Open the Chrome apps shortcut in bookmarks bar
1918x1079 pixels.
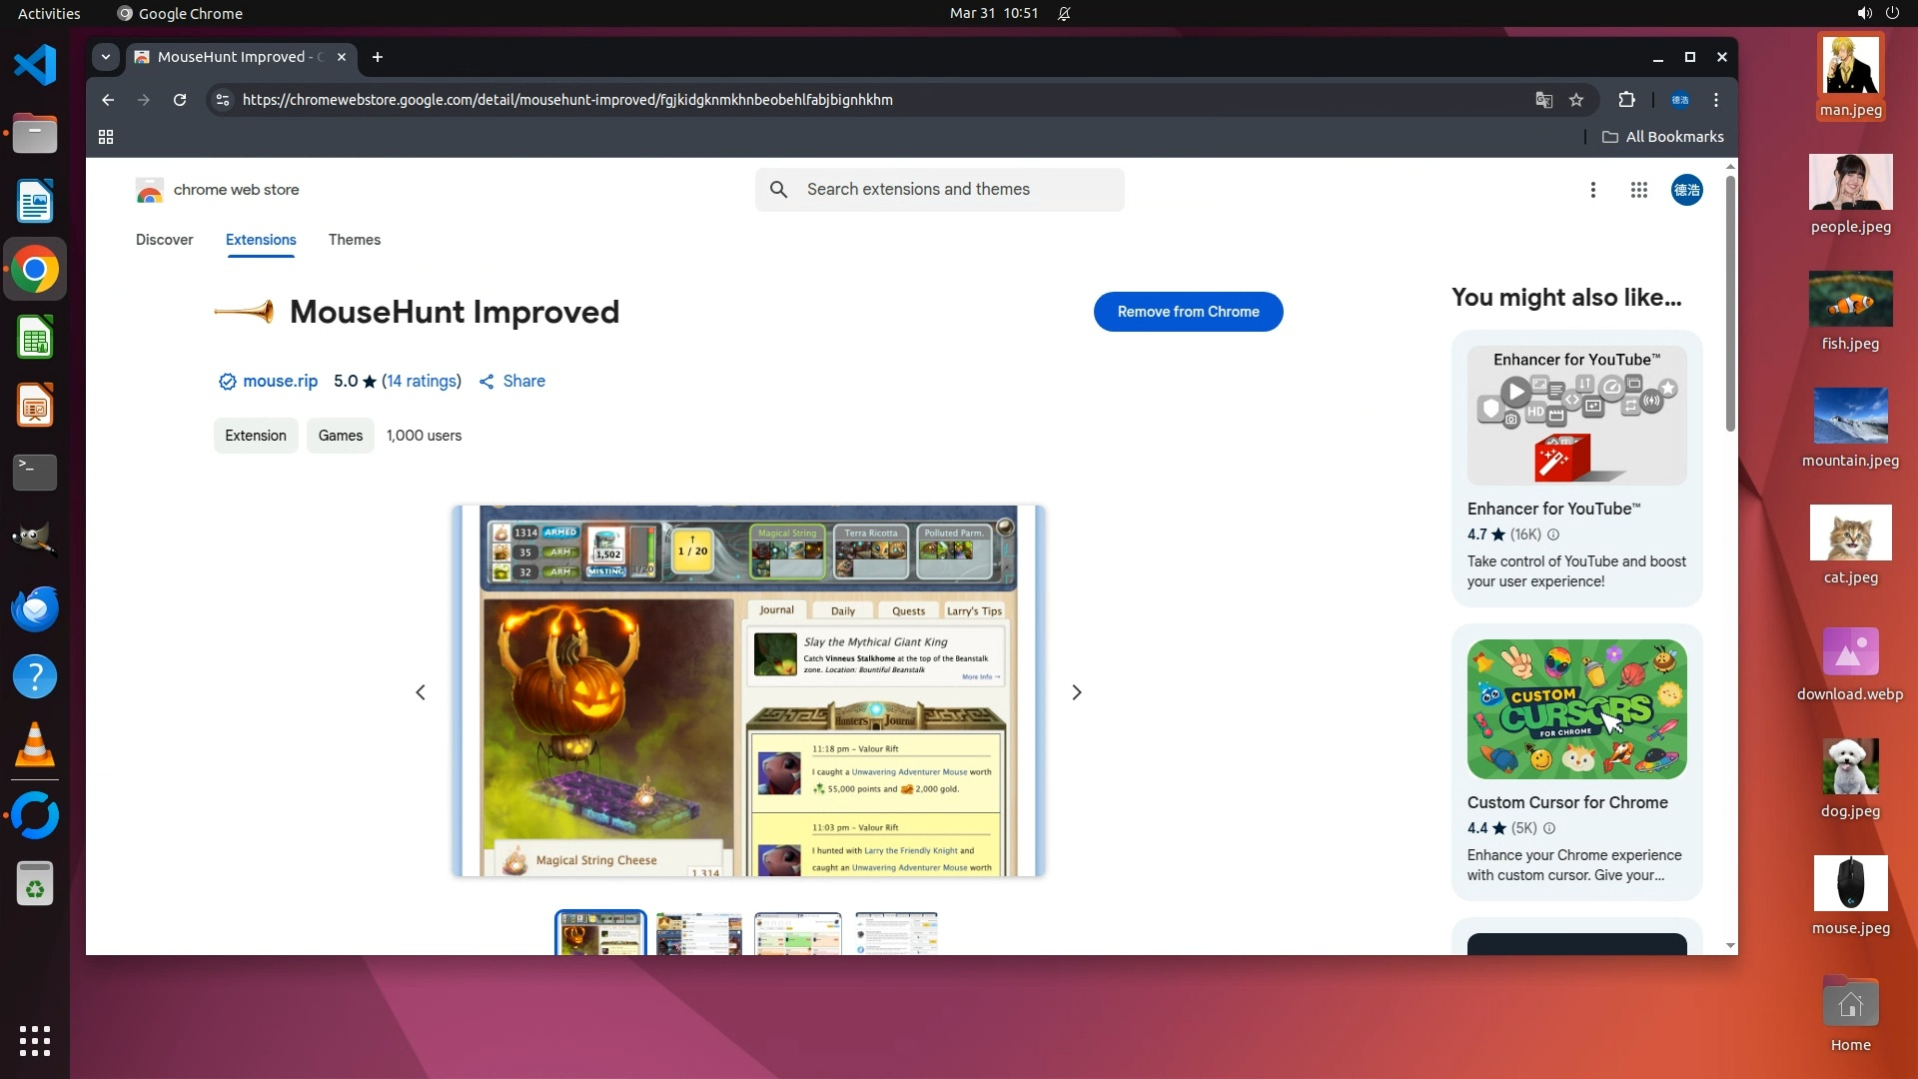[x=106, y=137]
